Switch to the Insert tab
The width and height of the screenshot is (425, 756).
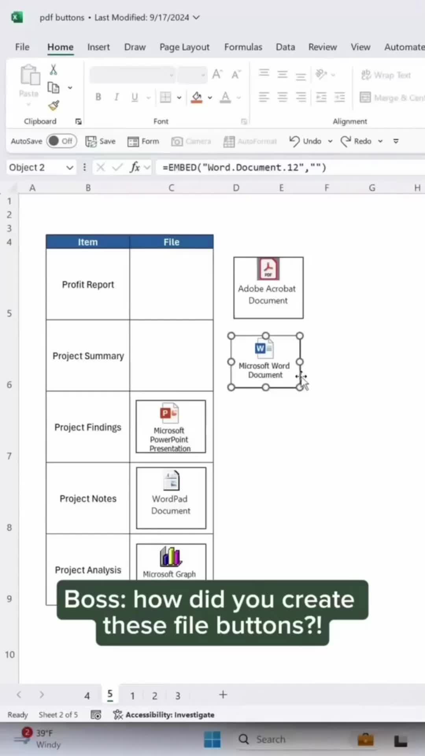98,47
